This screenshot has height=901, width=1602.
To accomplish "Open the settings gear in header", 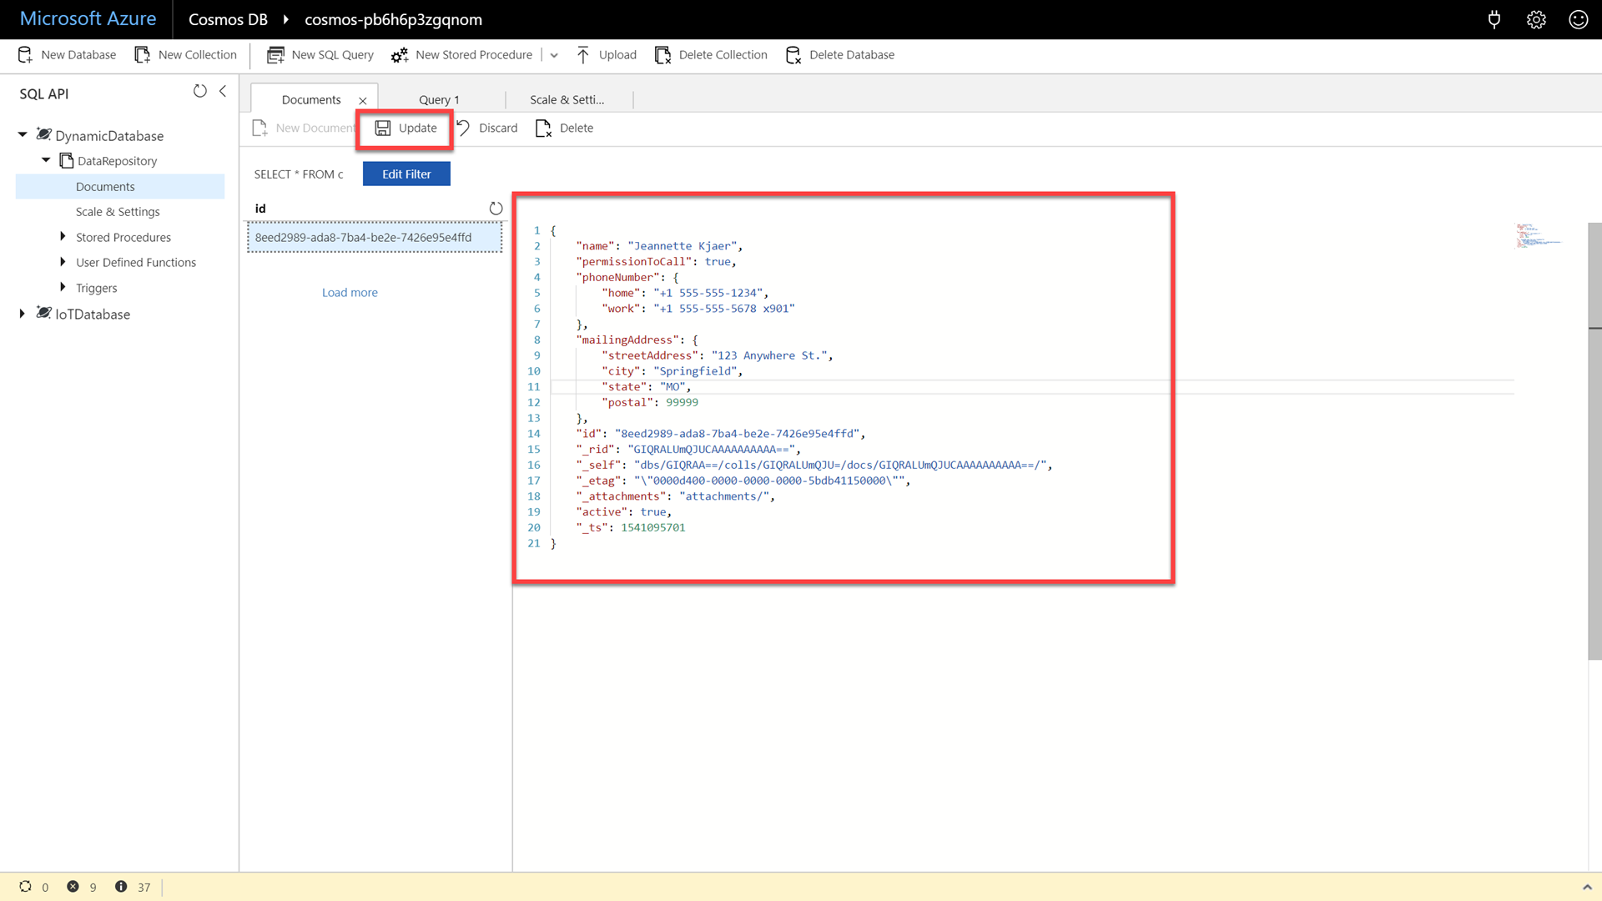I will click(x=1536, y=20).
